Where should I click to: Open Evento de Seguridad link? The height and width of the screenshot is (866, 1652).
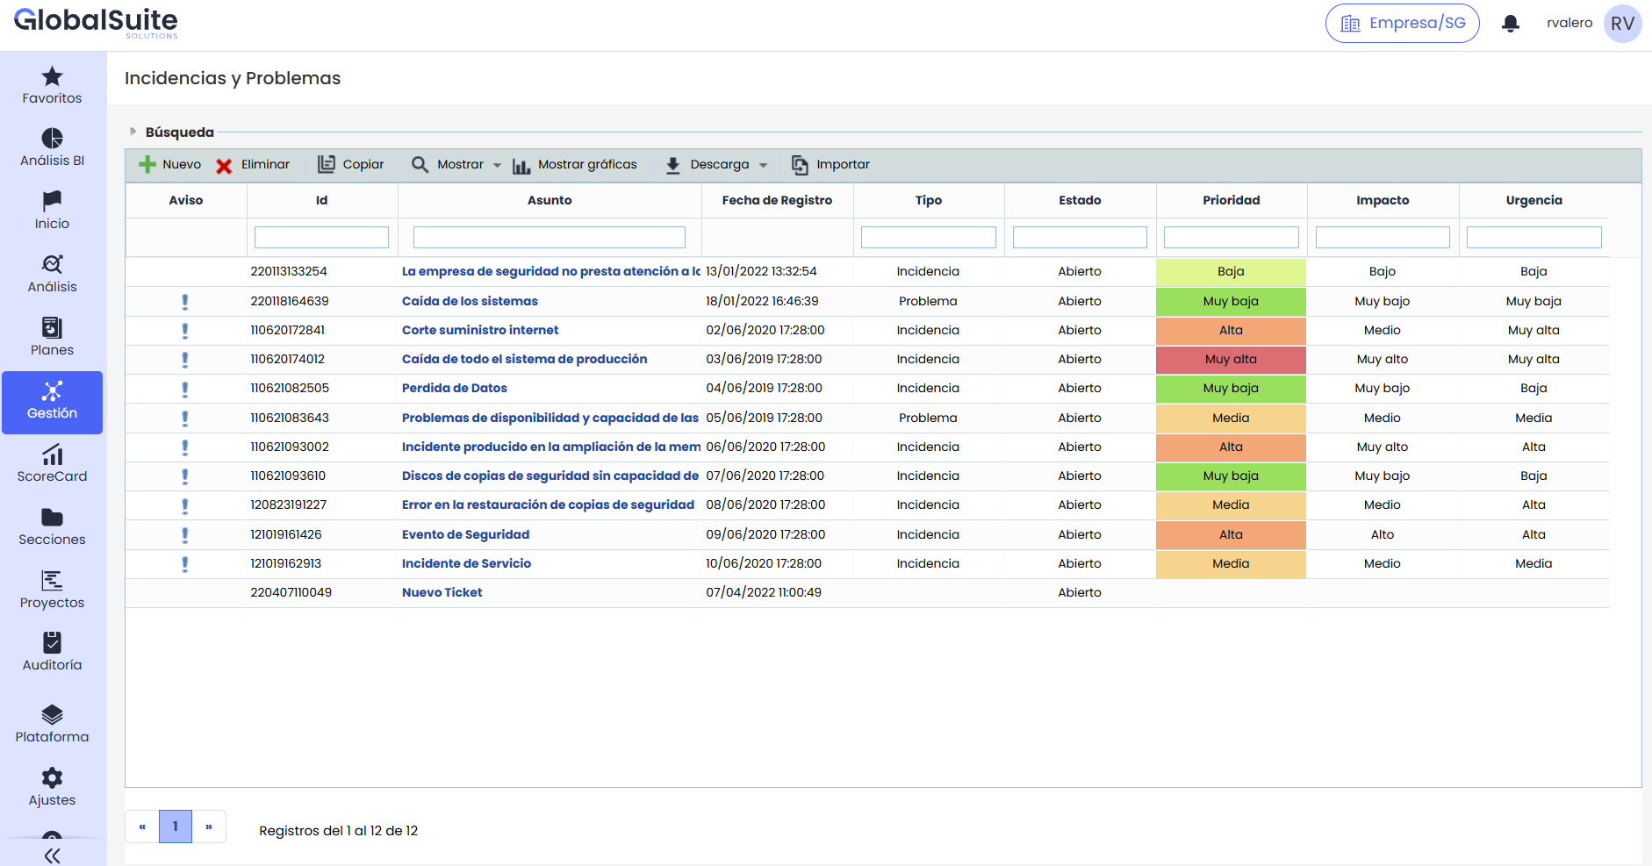[x=465, y=534]
